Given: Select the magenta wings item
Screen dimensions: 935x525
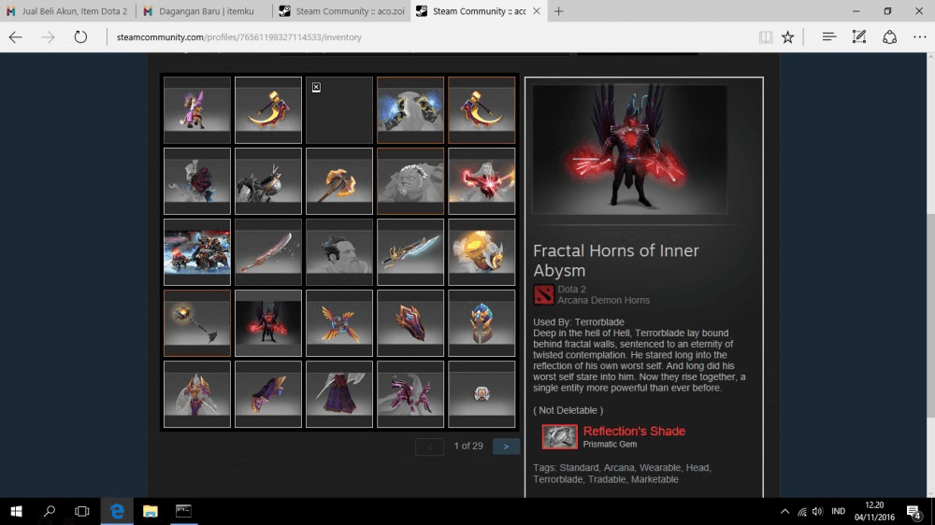Looking at the screenshot, I should (x=410, y=394).
